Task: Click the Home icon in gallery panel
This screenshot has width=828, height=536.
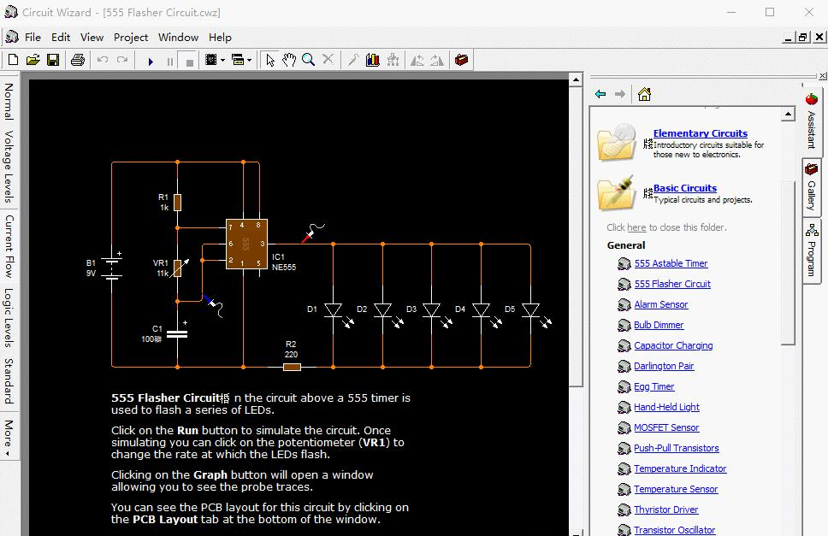Action: [x=644, y=94]
